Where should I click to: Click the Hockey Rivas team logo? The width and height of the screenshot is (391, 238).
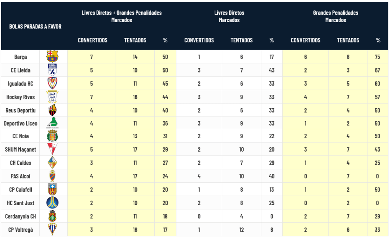[52, 97]
